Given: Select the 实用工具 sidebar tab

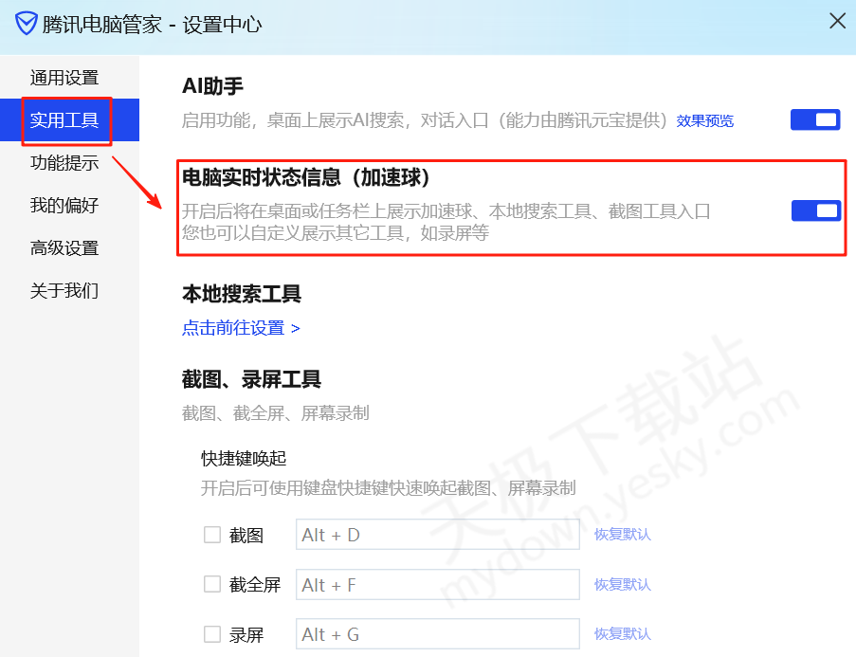Looking at the screenshot, I should point(64,120).
